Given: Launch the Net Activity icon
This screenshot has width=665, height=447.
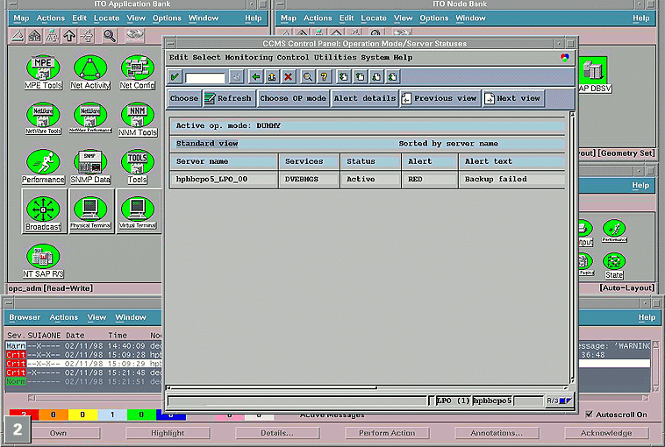Looking at the screenshot, I should [90, 68].
